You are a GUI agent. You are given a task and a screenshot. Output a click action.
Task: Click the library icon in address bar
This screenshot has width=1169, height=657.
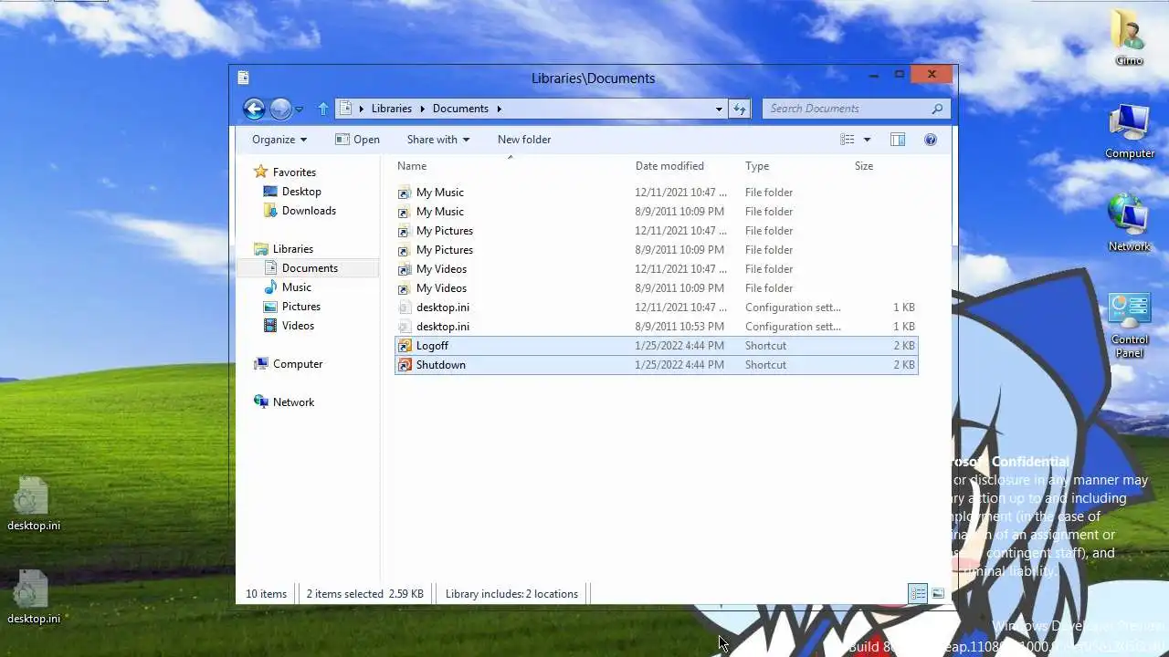tap(345, 109)
